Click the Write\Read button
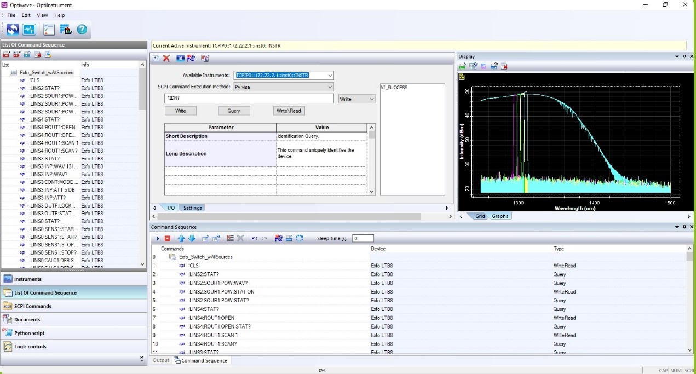 (289, 111)
